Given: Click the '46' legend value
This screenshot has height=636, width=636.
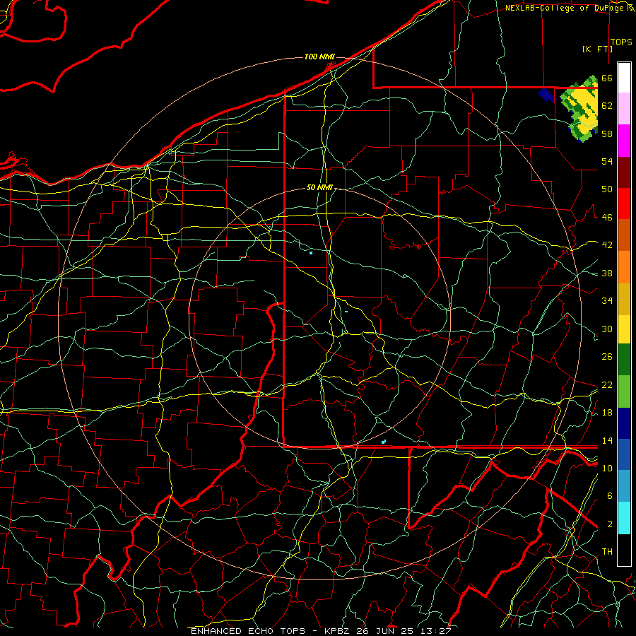Looking at the screenshot, I should tap(607, 218).
